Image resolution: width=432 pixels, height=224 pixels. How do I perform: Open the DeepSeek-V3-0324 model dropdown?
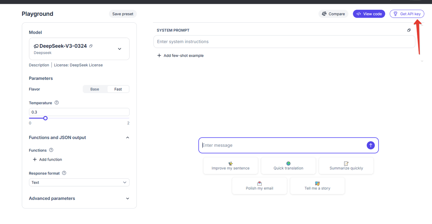click(120, 49)
